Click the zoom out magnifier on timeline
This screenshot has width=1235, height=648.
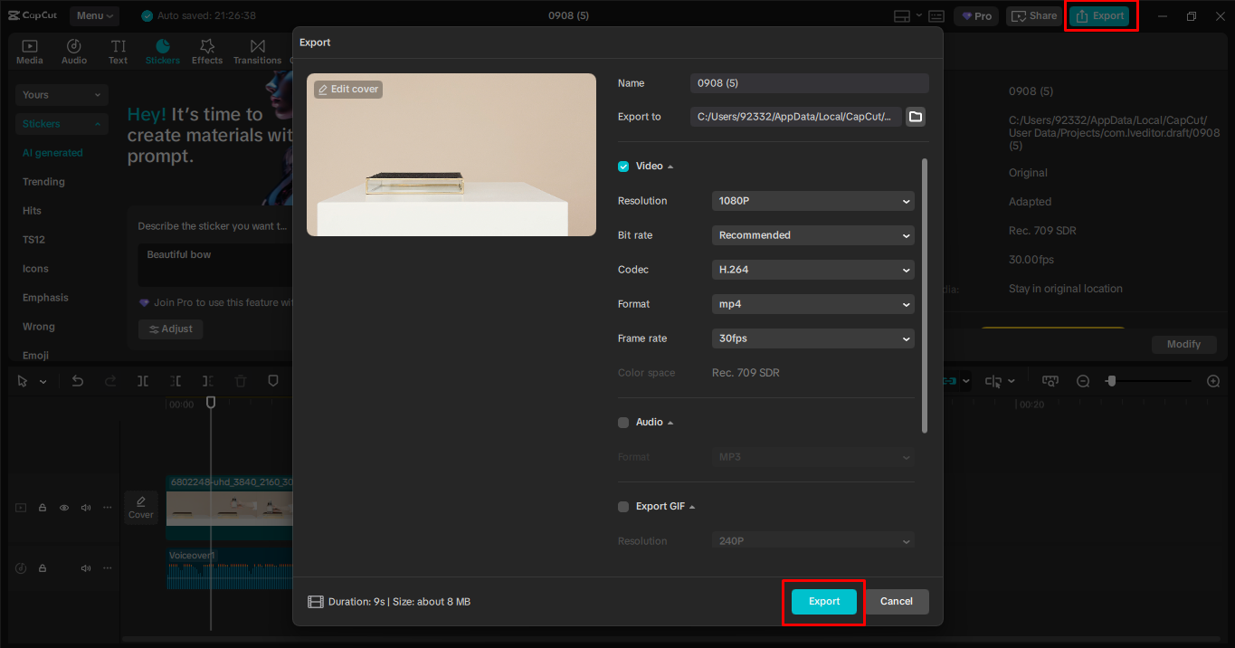(1083, 381)
